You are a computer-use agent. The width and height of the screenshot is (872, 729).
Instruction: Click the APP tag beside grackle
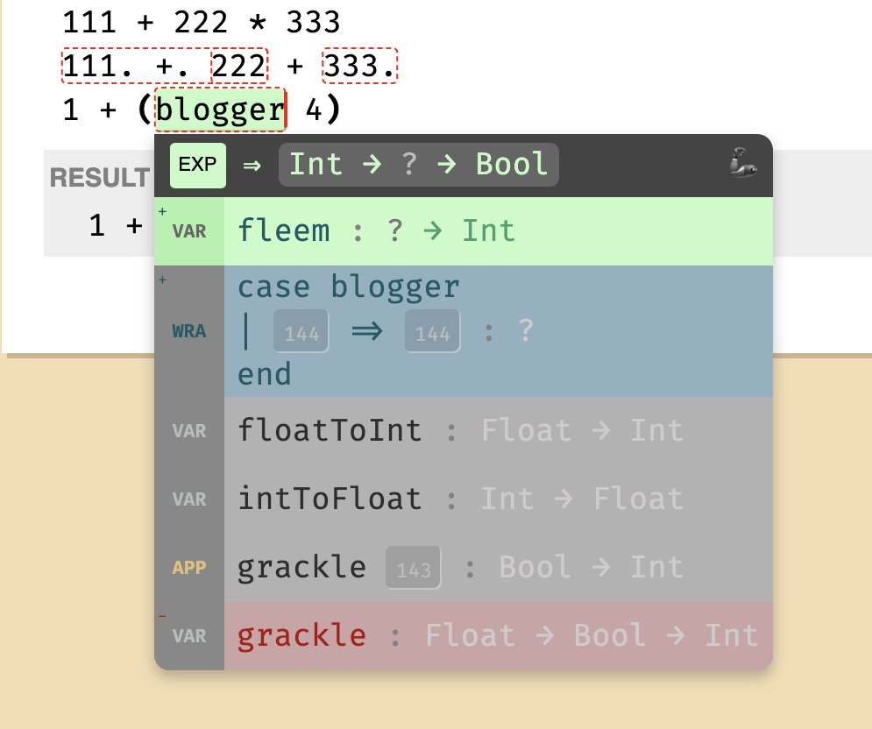[x=189, y=568]
